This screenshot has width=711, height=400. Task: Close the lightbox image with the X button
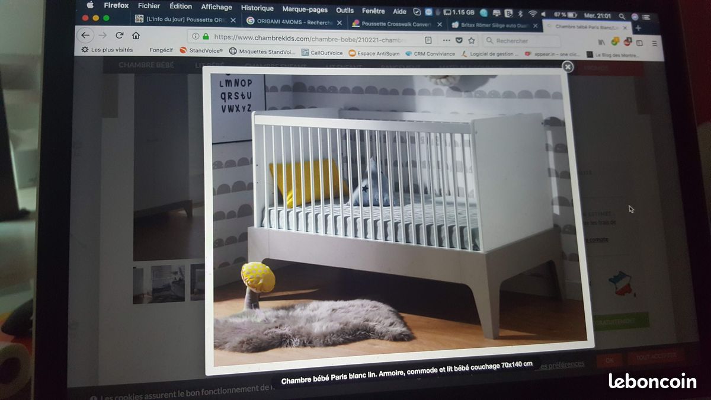click(568, 67)
